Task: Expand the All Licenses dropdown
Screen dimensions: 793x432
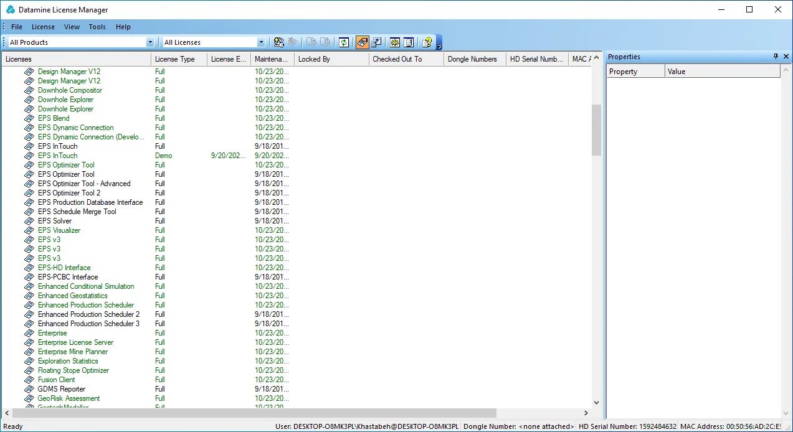Action: click(261, 42)
